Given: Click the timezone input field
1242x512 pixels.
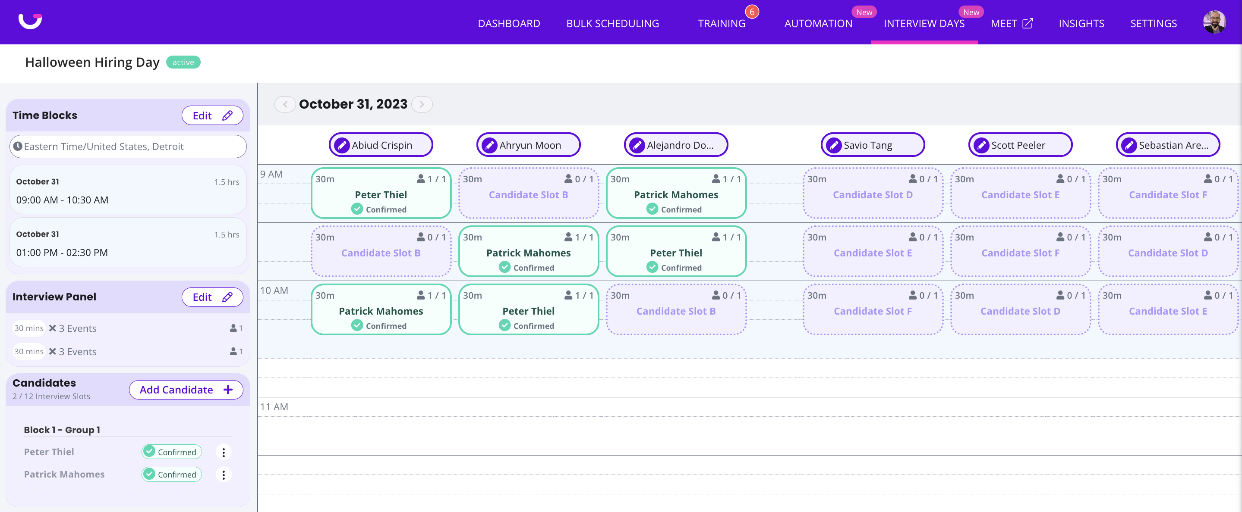Looking at the screenshot, I should coord(128,147).
